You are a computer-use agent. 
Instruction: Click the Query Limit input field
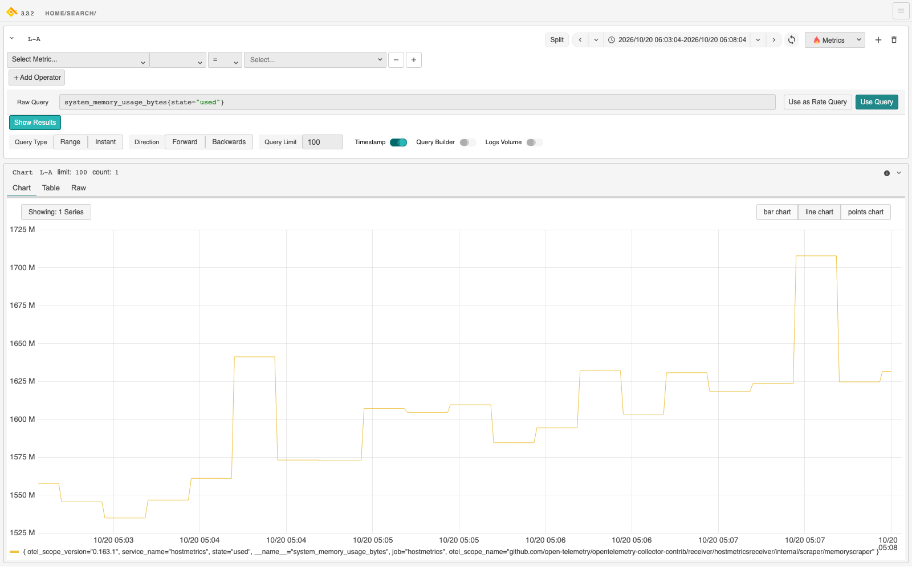coord(322,142)
